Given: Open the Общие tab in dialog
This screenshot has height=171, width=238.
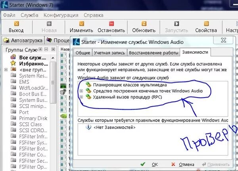Looking at the screenshot, I should 83,53.
